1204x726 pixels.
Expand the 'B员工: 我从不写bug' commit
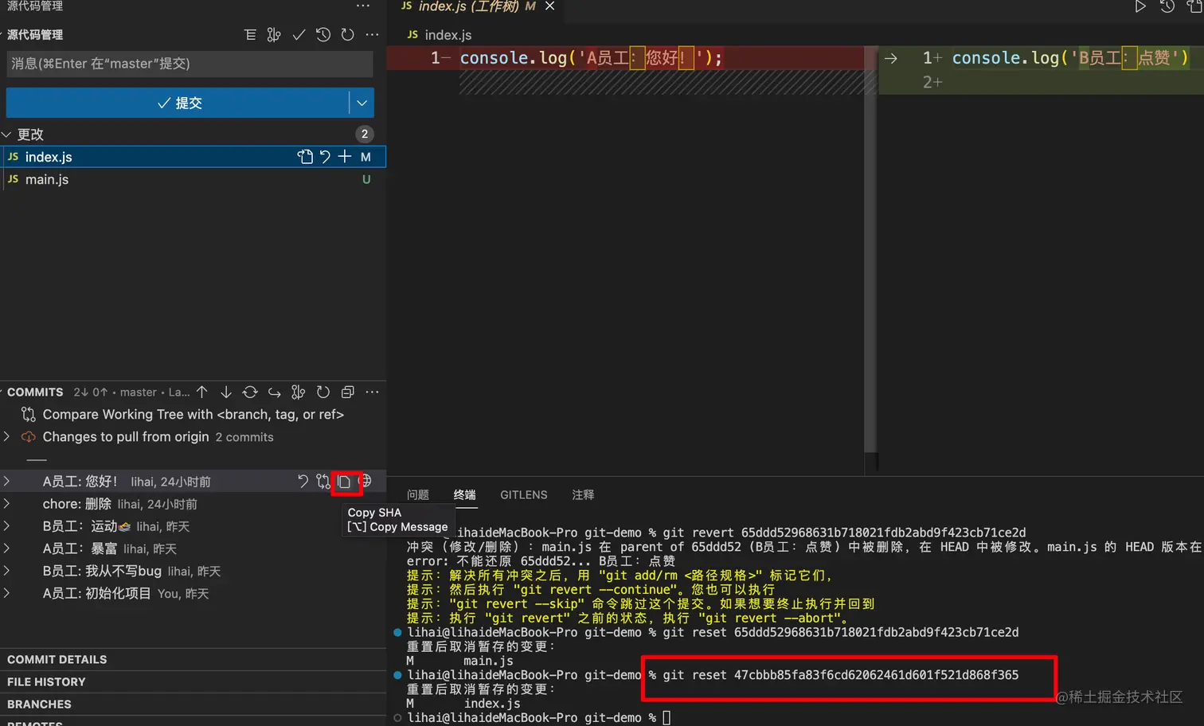6,570
